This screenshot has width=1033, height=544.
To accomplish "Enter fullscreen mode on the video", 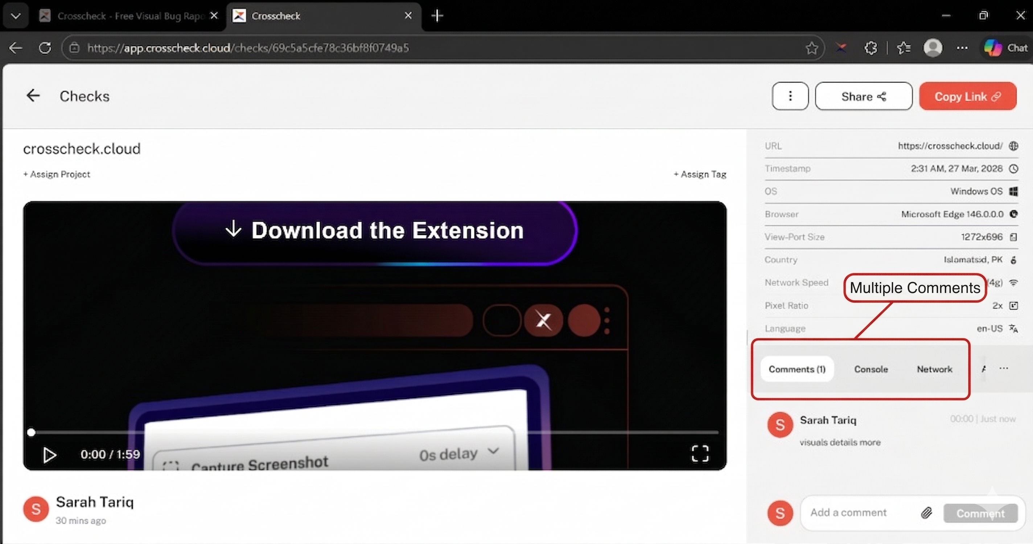I will pos(699,454).
